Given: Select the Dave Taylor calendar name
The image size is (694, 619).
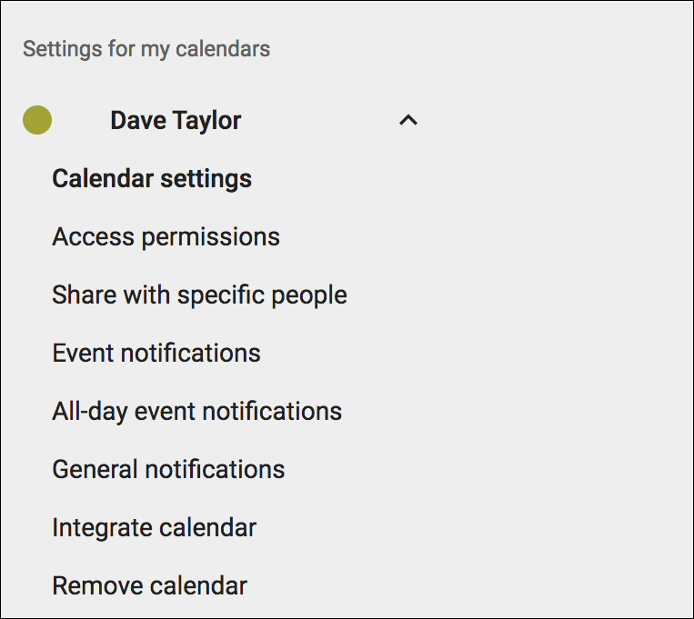Looking at the screenshot, I should tap(176, 120).
